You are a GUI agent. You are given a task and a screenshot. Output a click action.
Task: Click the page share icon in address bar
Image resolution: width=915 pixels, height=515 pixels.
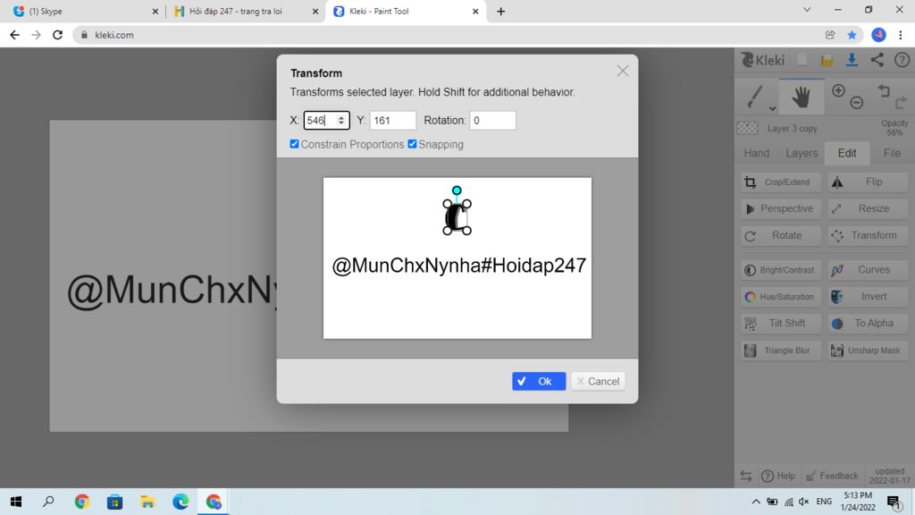830,35
